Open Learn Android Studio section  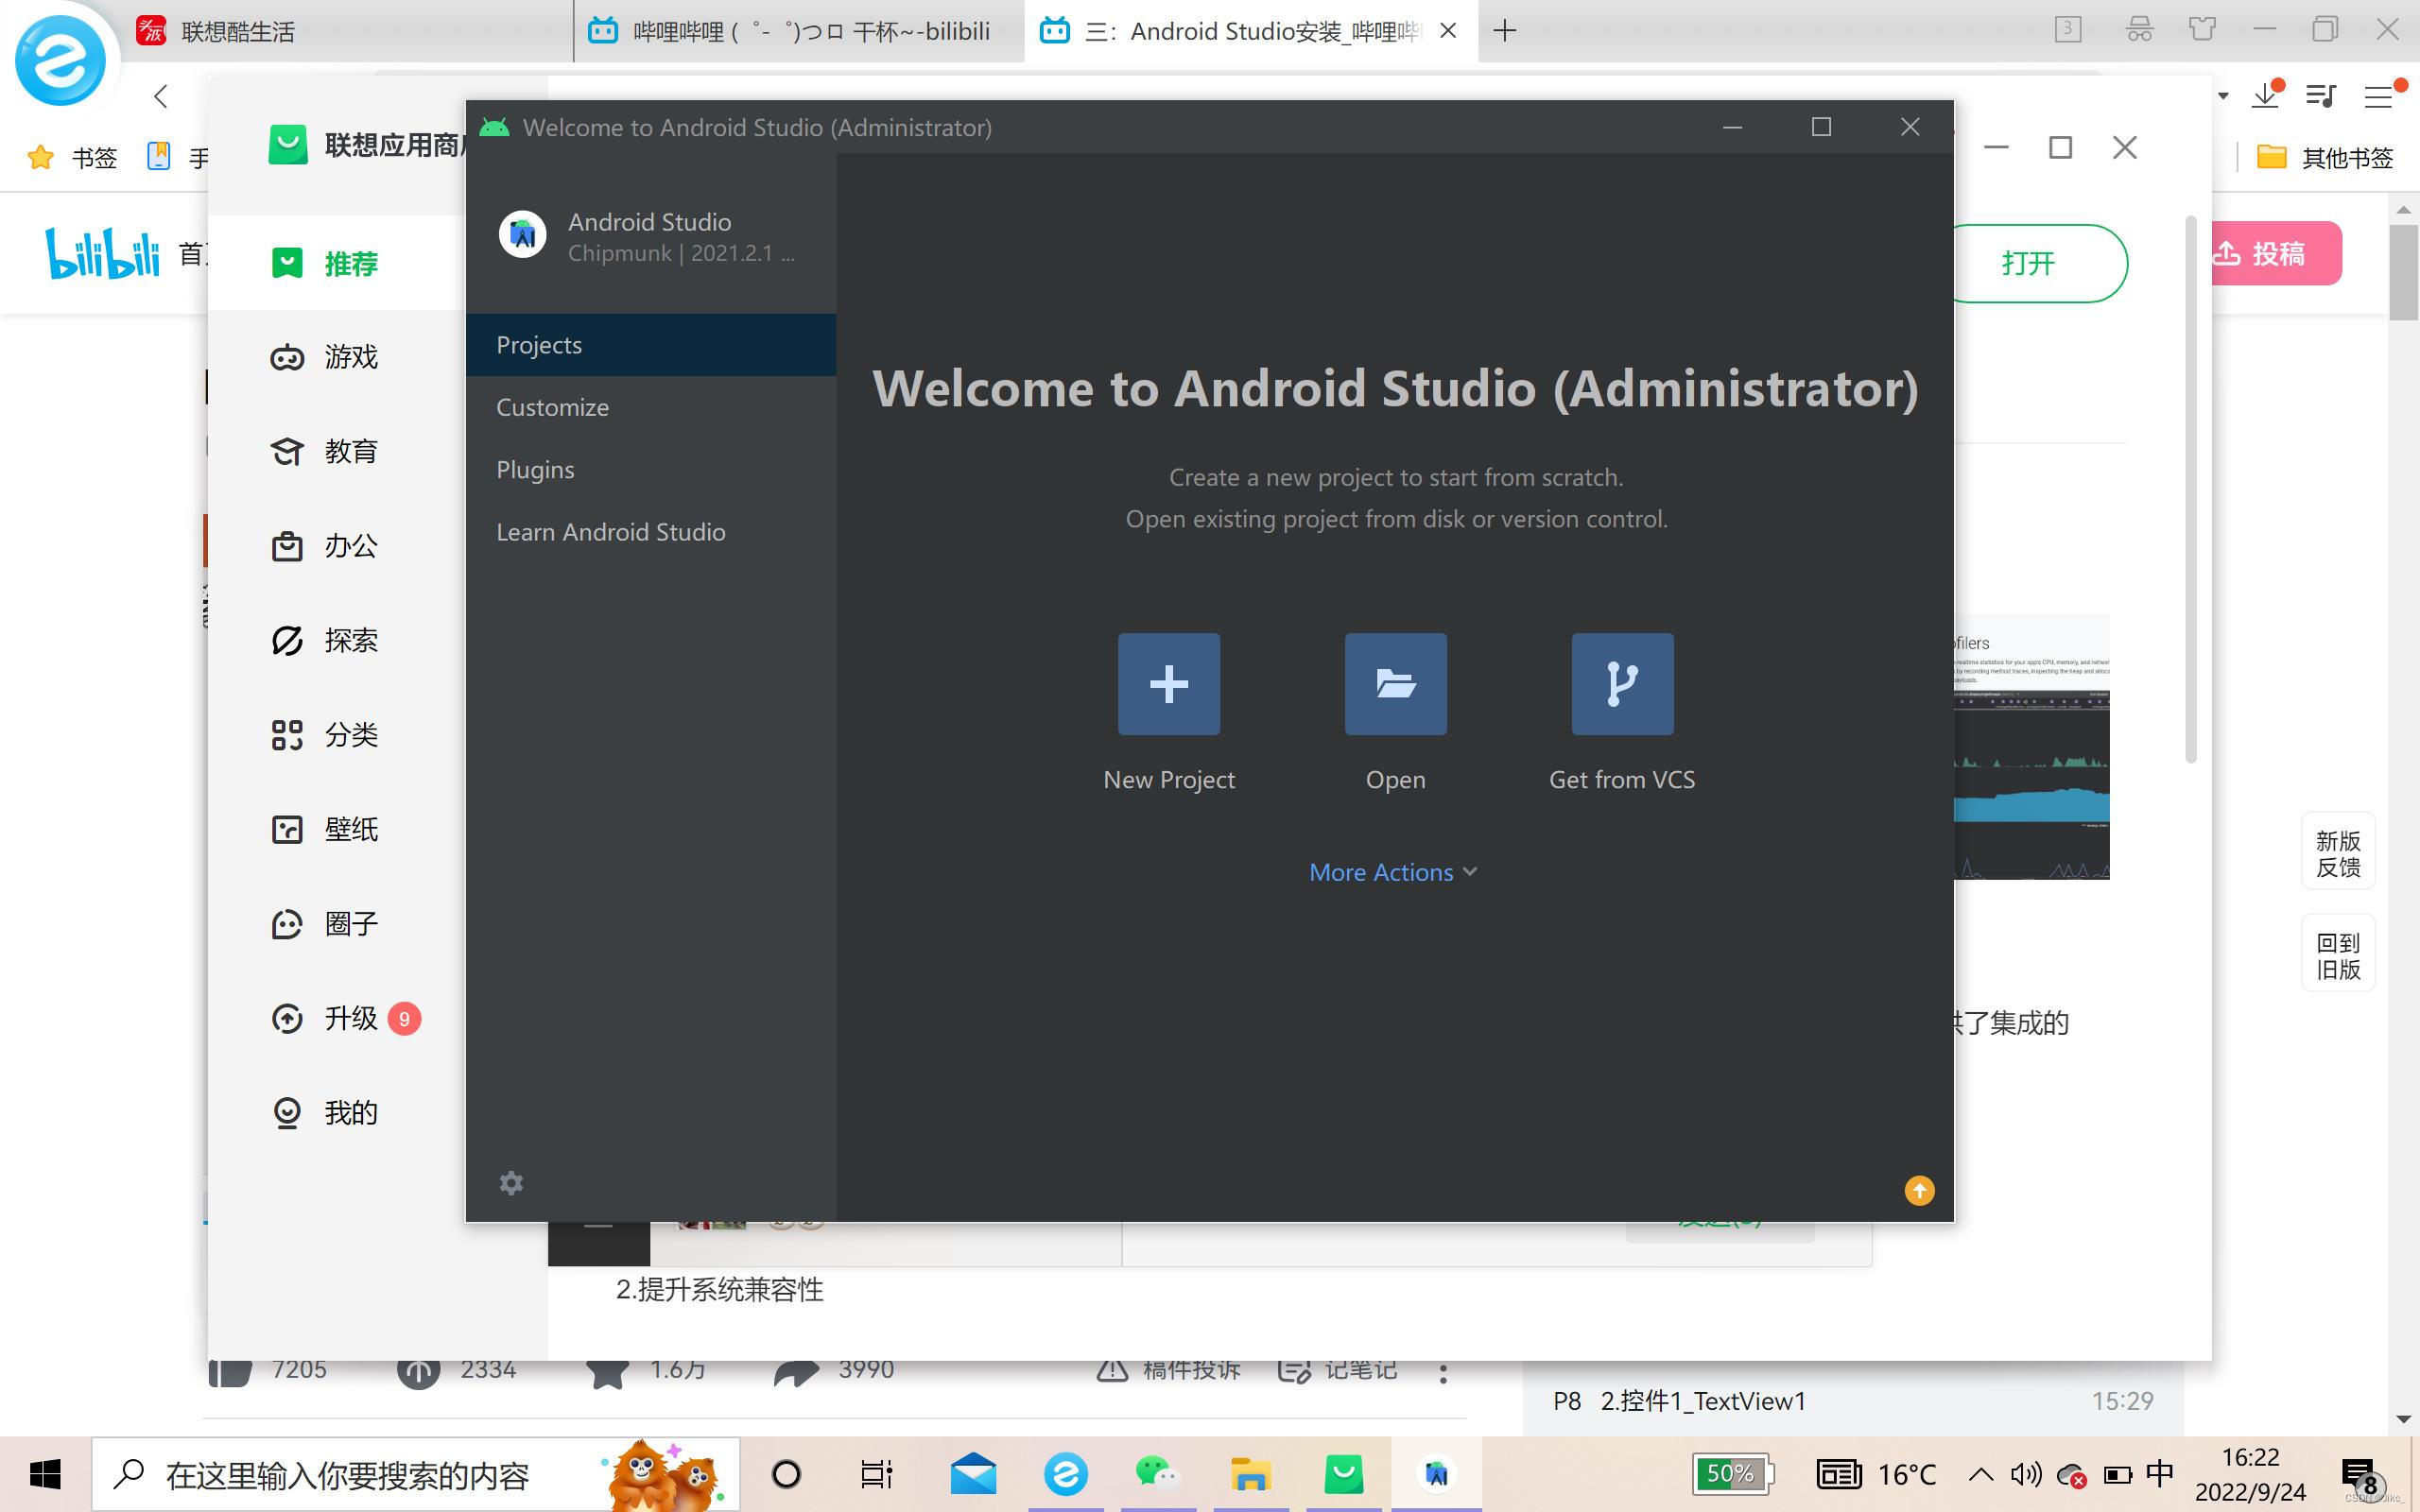(651, 532)
